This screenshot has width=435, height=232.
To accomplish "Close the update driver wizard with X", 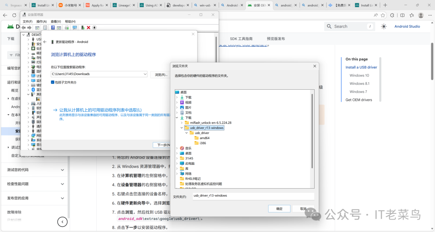I will tap(193, 34).
